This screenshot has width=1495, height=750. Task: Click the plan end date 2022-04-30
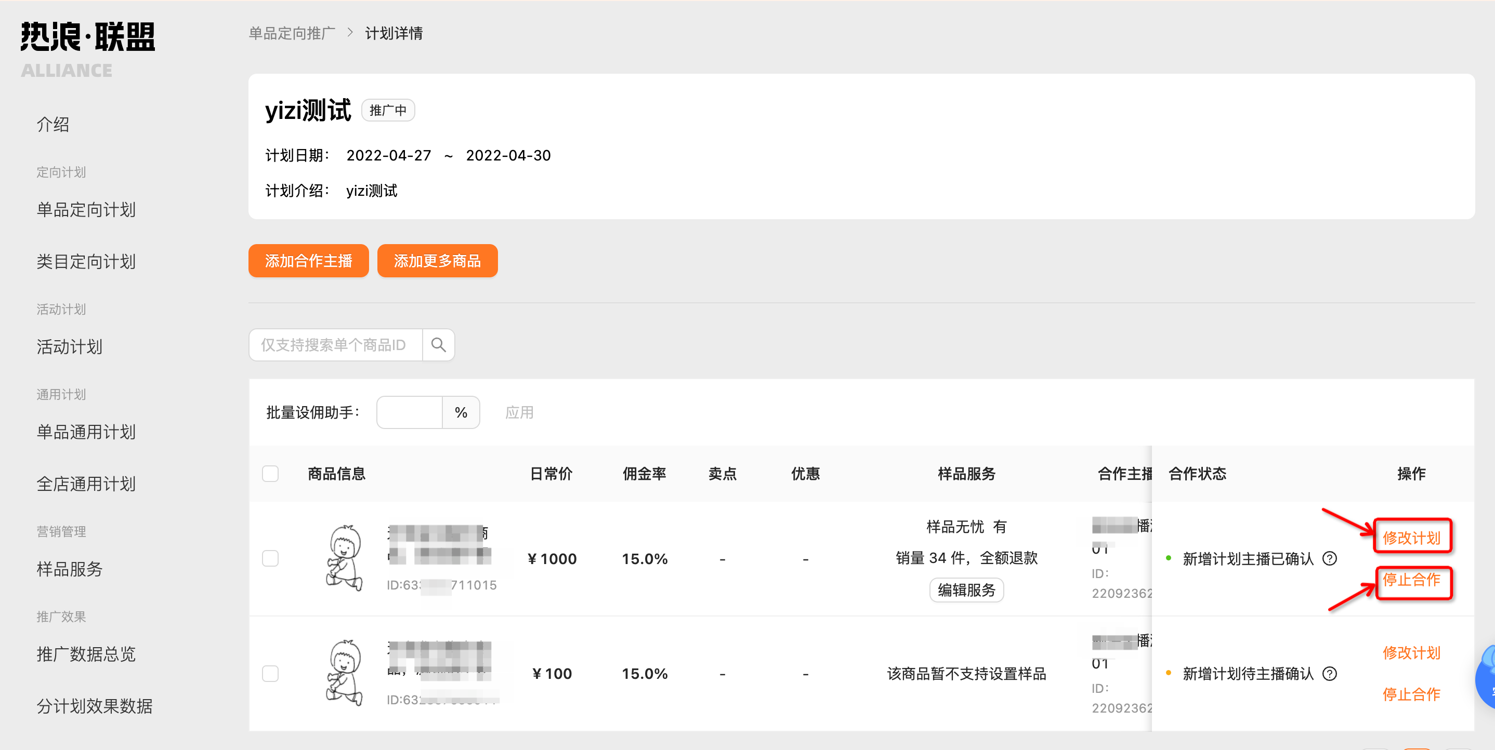tap(508, 155)
